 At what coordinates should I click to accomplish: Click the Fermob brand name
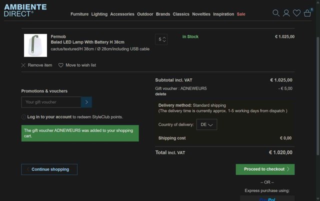(58, 36)
